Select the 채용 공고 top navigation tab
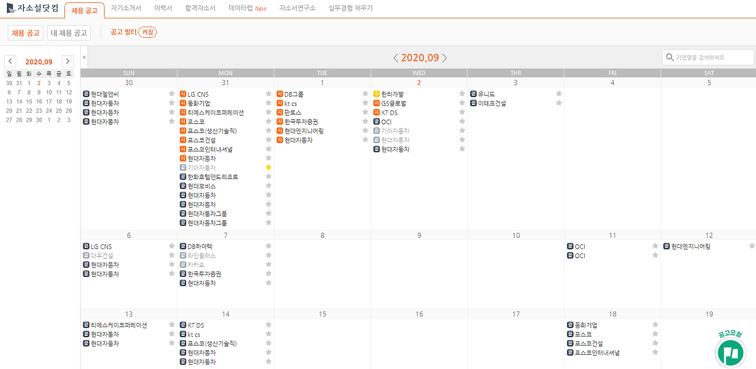The width and height of the screenshot is (756, 369). pyautogui.click(x=84, y=11)
